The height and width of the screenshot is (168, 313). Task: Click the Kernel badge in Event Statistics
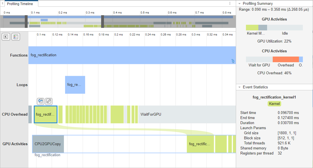coord(274,104)
